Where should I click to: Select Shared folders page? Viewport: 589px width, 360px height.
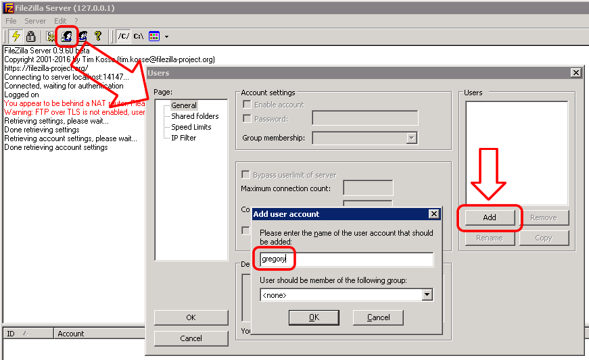[x=195, y=116]
